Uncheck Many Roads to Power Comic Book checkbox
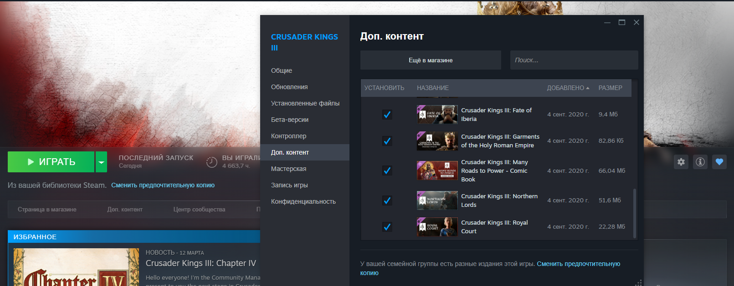 pyautogui.click(x=387, y=171)
